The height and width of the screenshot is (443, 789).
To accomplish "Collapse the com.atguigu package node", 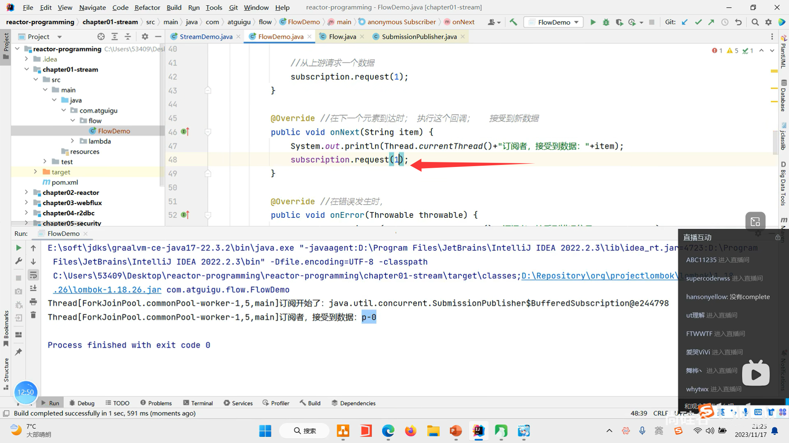I will 64,110.
